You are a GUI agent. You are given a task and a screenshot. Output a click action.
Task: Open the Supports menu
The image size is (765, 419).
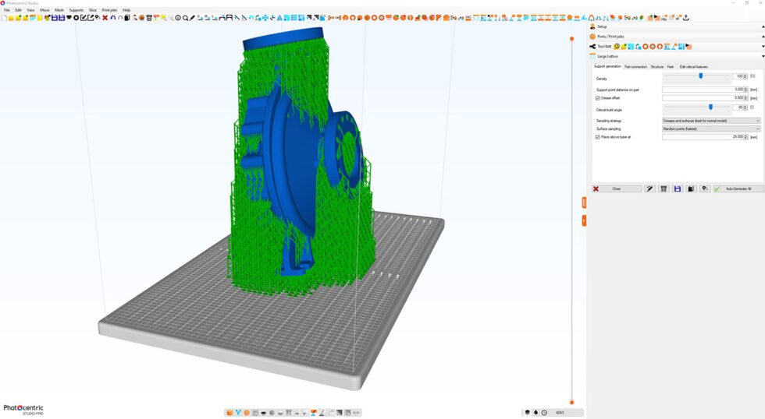click(76, 9)
